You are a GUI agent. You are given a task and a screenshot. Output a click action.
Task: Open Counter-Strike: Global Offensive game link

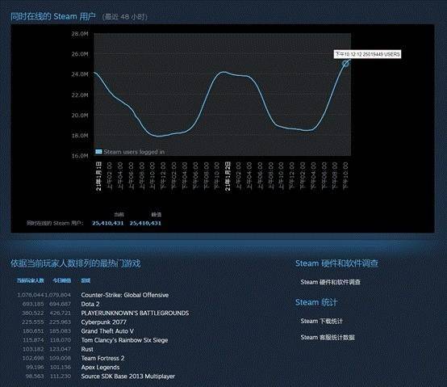pyautogui.click(x=124, y=295)
